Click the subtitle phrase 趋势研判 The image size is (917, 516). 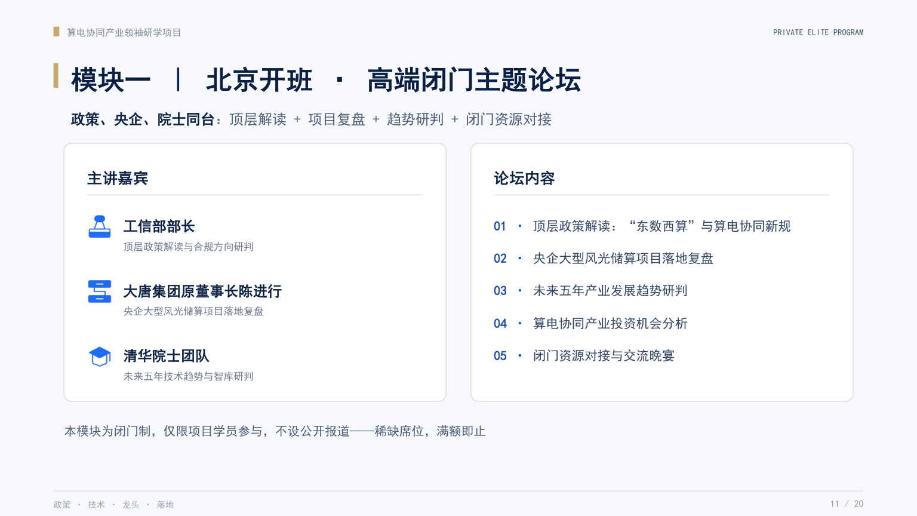point(416,119)
